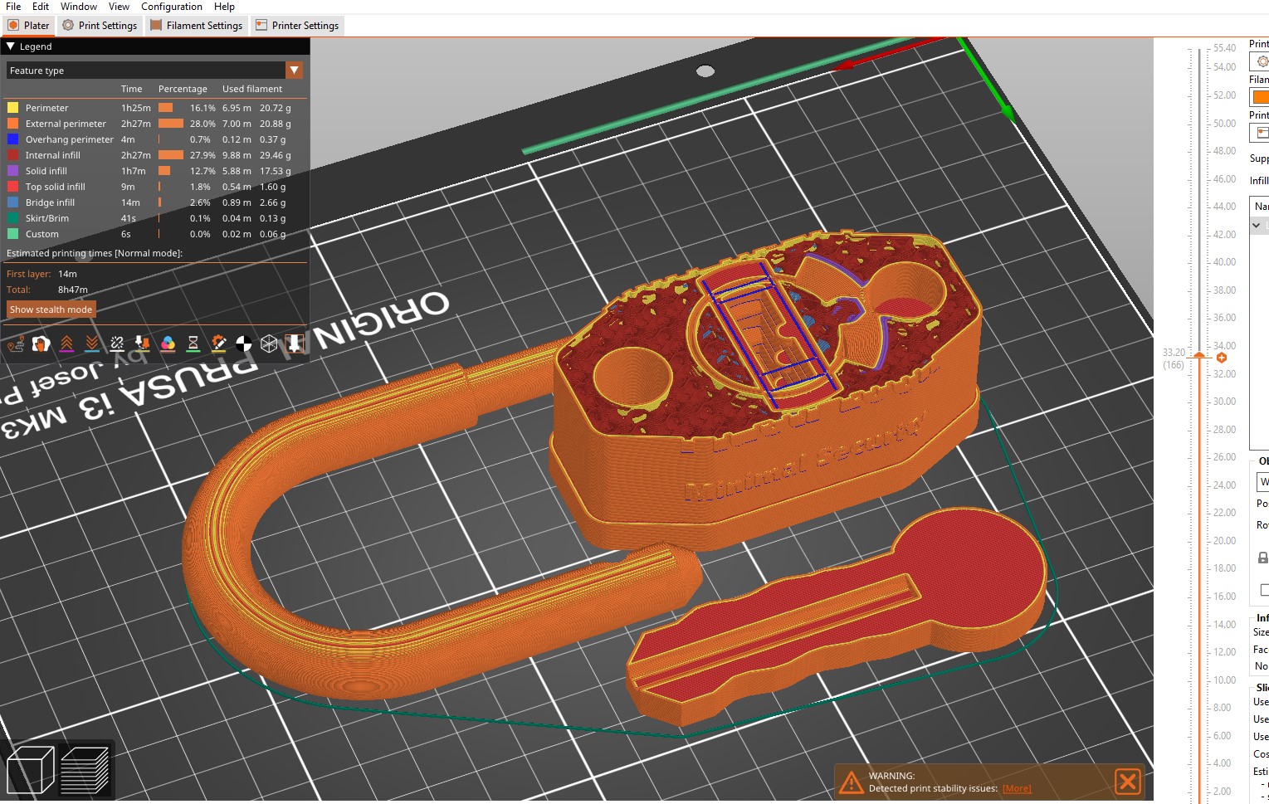This screenshot has height=804, width=1269.
Task: Toggle print pauses hourglass icon
Action: (193, 344)
